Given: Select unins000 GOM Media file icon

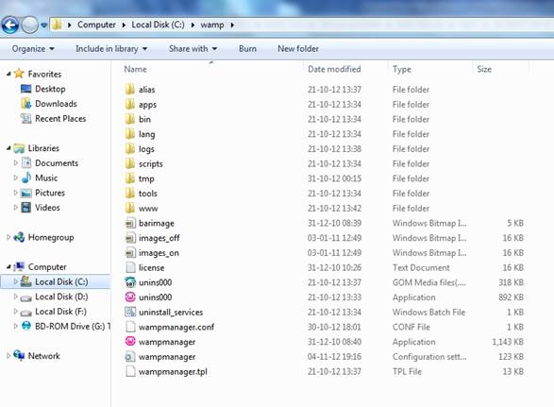Looking at the screenshot, I should pyautogui.click(x=130, y=282).
